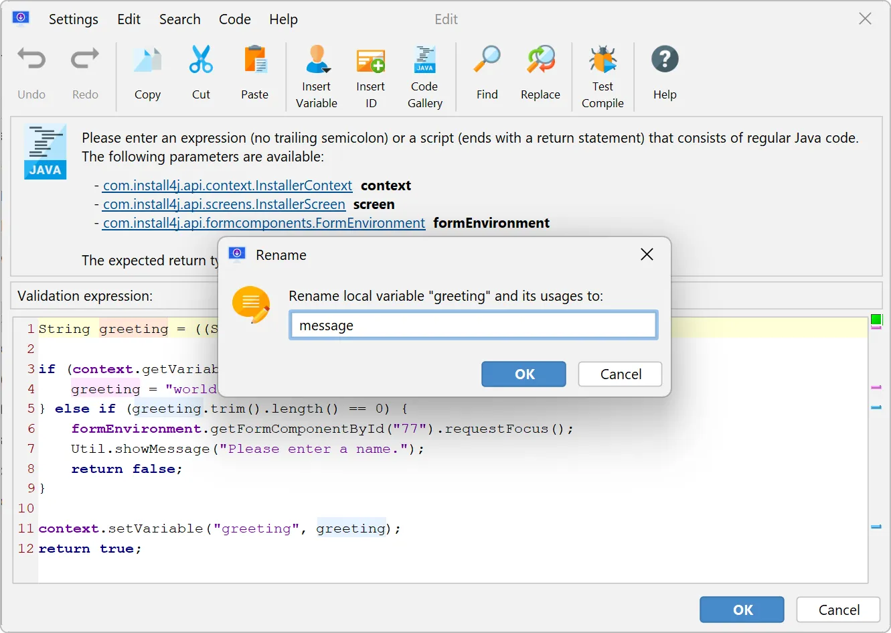Open the Edit menu

click(x=129, y=19)
